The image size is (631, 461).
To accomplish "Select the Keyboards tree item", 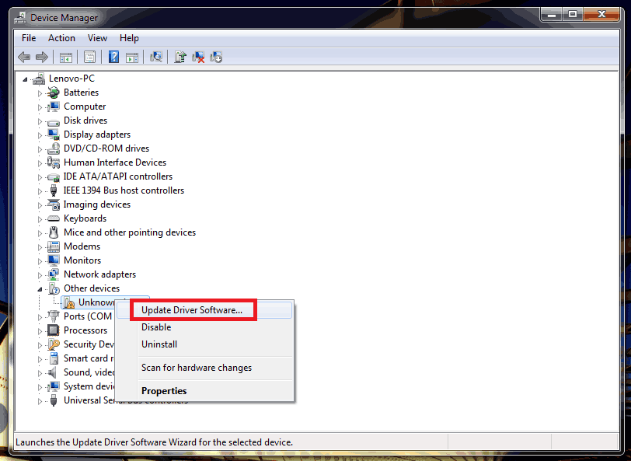I will point(85,218).
